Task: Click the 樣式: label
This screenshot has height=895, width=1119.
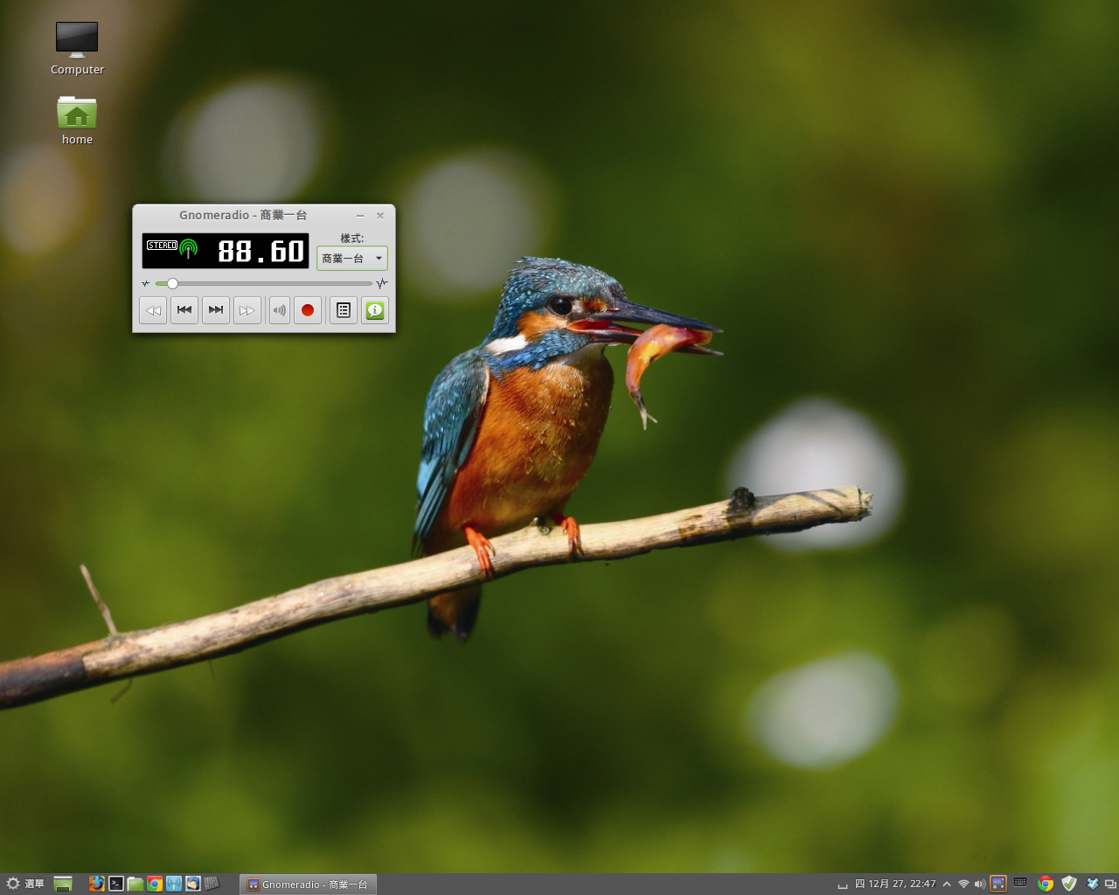Action: pos(352,239)
